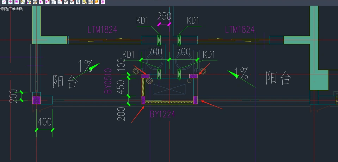Click the pink diagonal line tool icon
The width and height of the screenshot is (338, 162).
4,2
